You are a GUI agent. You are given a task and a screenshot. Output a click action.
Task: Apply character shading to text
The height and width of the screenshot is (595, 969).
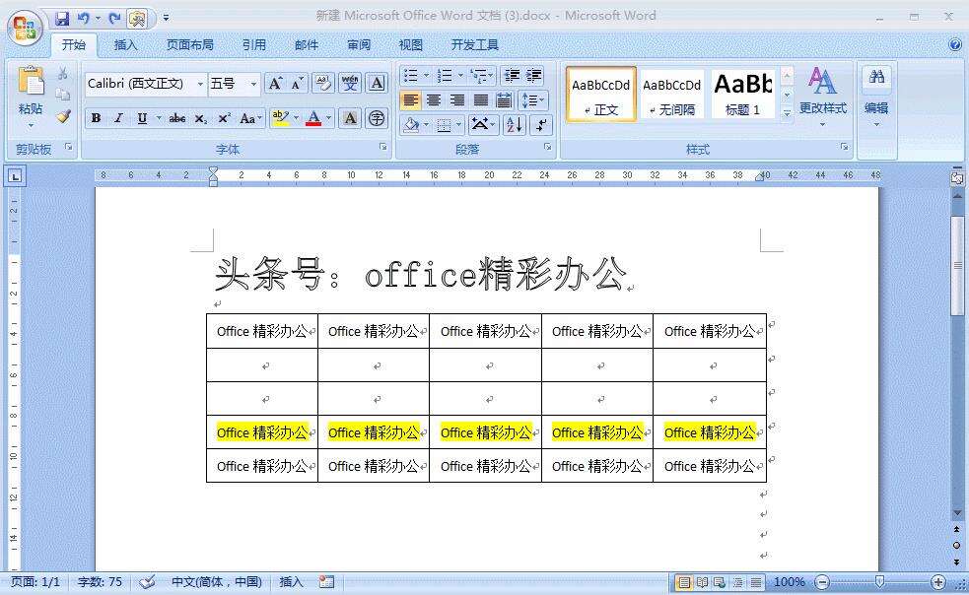[350, 118]
